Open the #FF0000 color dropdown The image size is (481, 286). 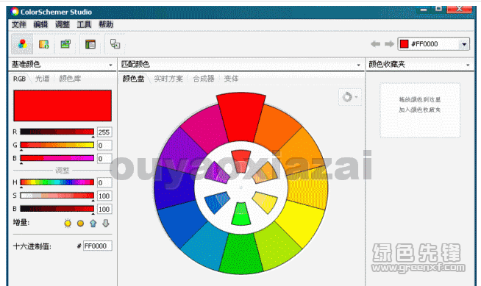pos(464,44)
